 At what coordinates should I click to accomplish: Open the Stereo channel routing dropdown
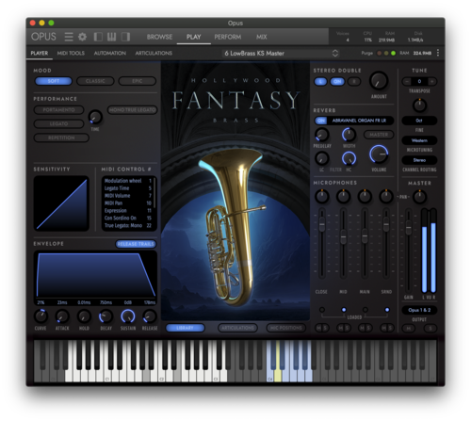(x=419, y=160)
